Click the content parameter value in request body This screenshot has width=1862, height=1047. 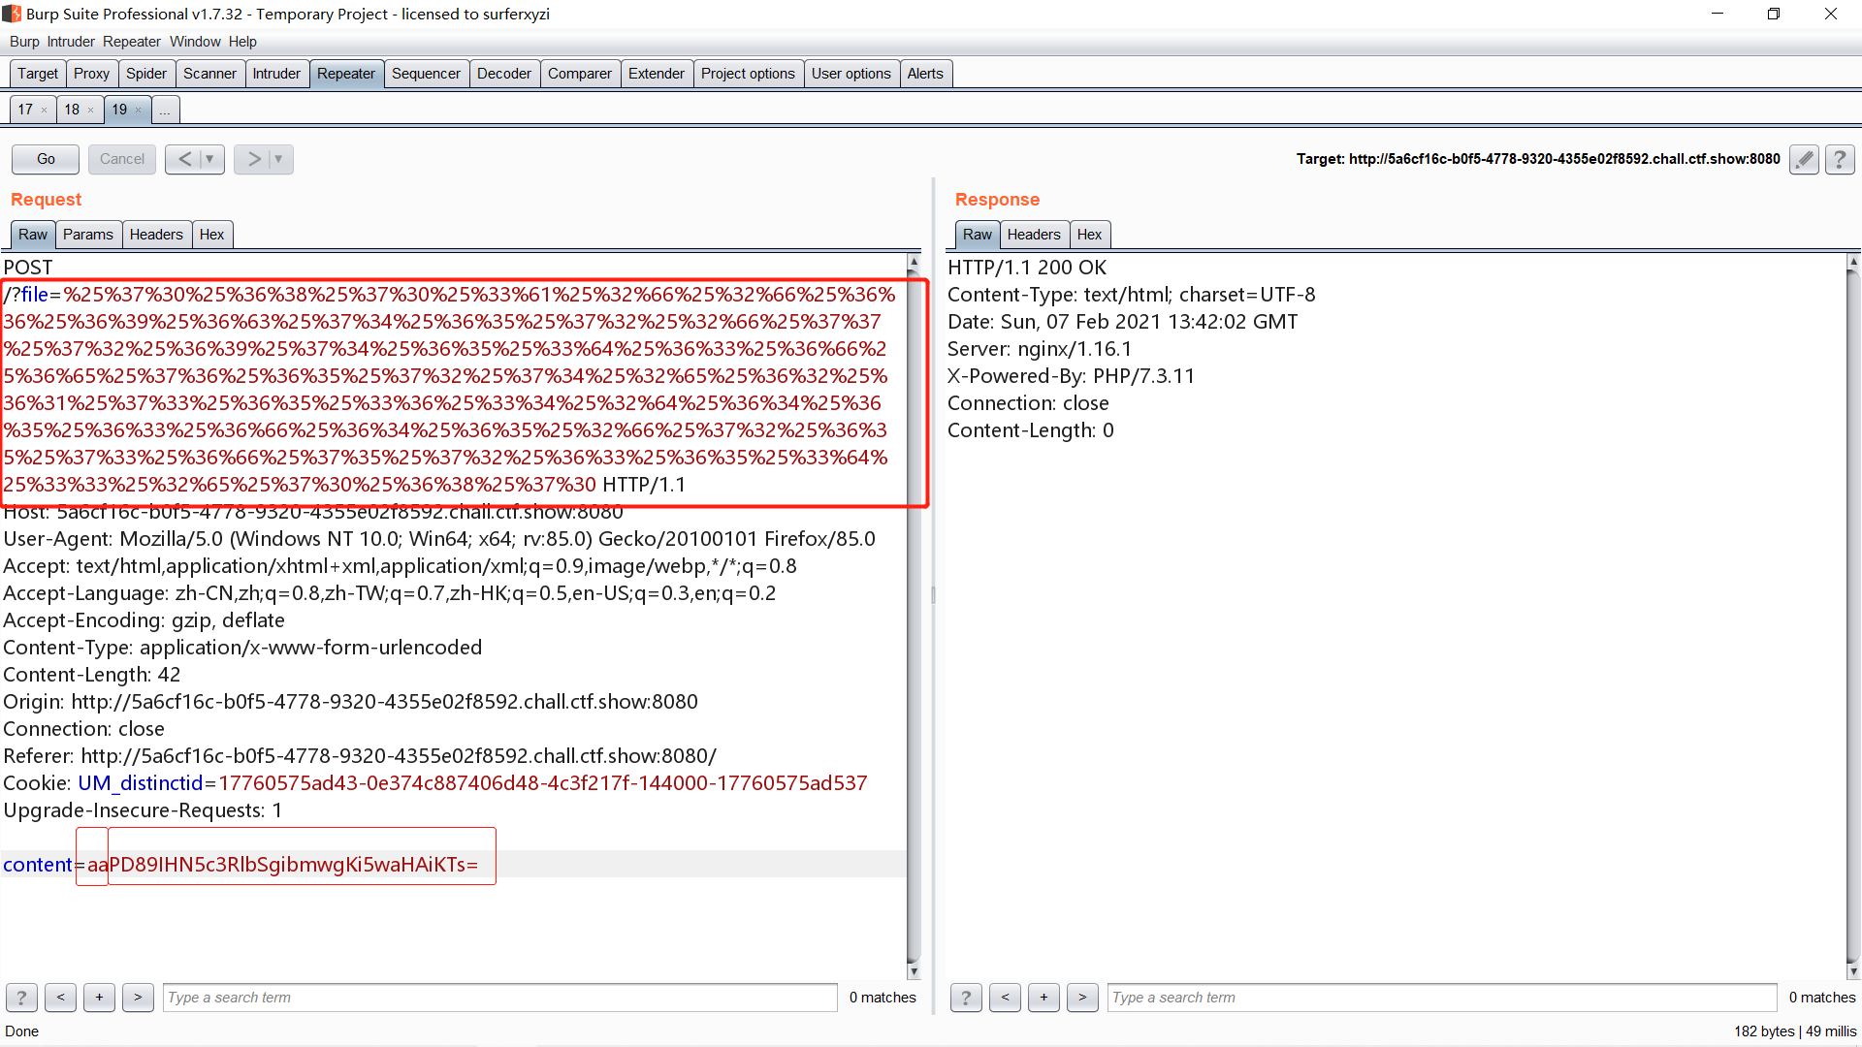(x=283, y=865)
